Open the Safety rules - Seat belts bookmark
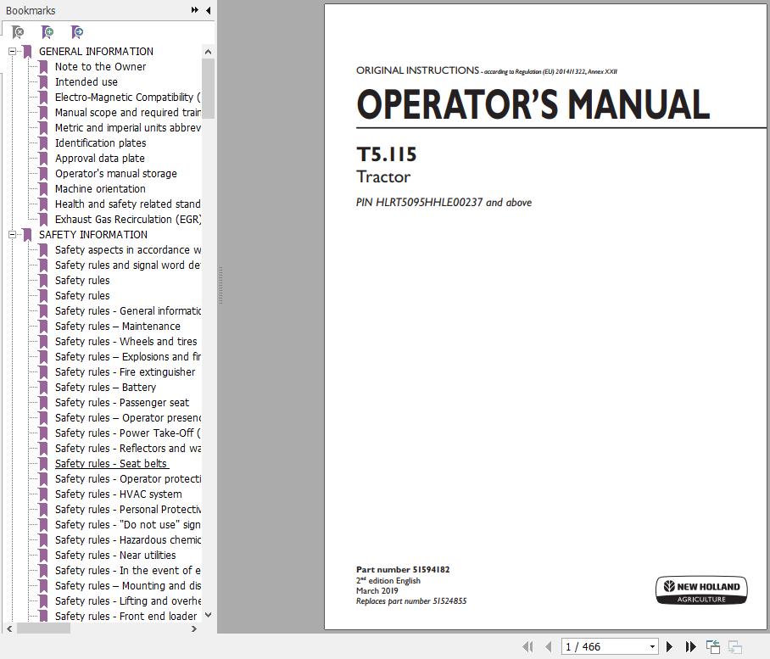The image size is (770, 659). click(112, 463)
